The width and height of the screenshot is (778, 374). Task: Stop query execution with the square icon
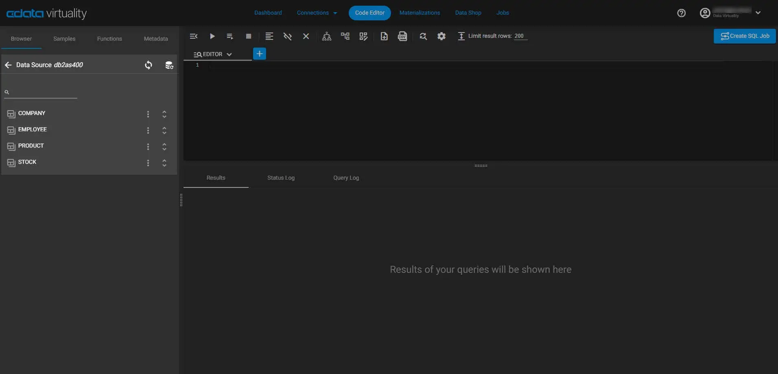coord(249,36)
